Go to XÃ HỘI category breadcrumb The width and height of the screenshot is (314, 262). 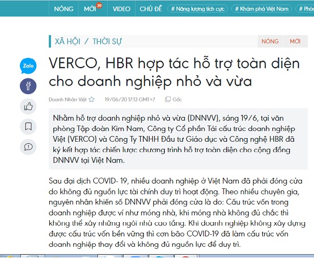pos(68,41)
